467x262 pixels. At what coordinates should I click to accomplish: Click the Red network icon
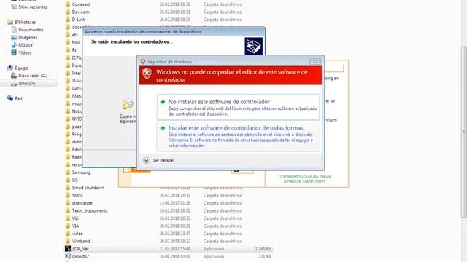point(10,98)
